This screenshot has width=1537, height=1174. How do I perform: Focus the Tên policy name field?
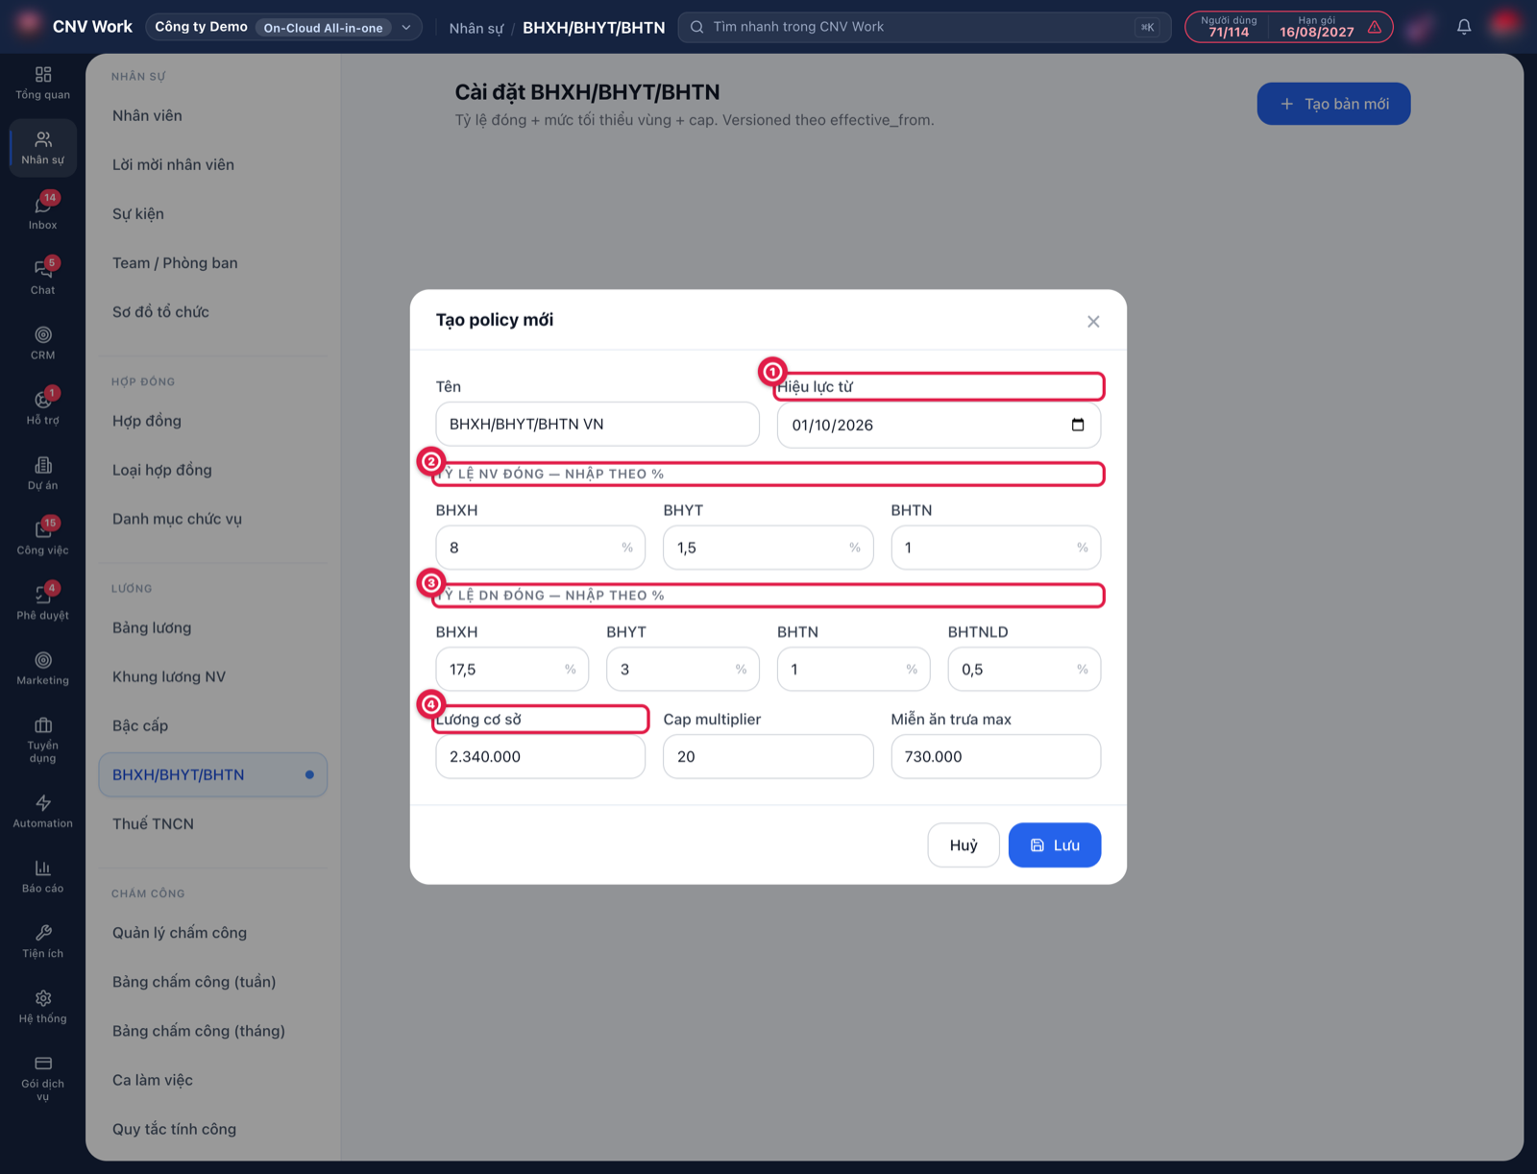(598, 424)
